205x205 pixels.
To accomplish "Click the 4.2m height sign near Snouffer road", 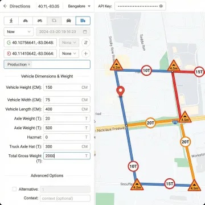I will (137, 184).
